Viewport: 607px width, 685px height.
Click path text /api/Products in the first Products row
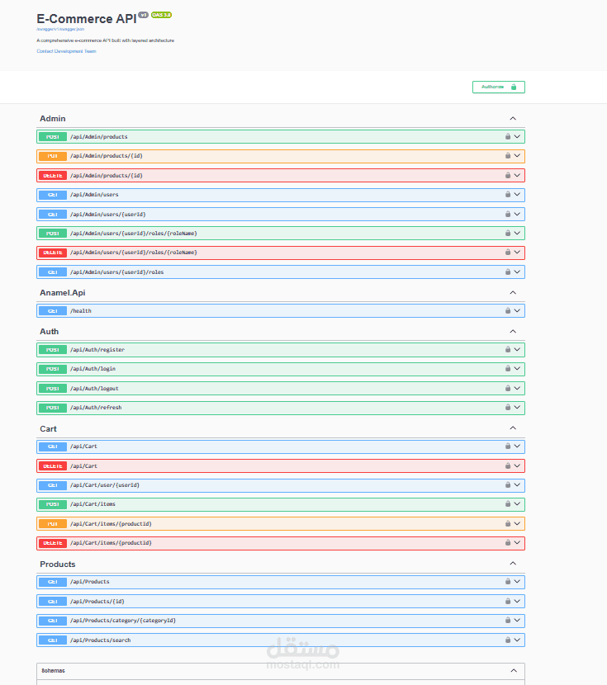89,582
